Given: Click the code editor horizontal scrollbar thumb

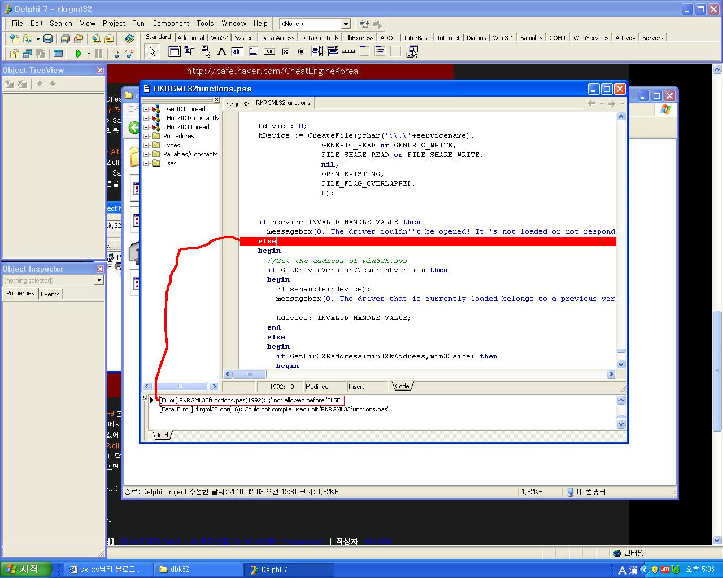Looking at the screenshot, I should 249,374.
